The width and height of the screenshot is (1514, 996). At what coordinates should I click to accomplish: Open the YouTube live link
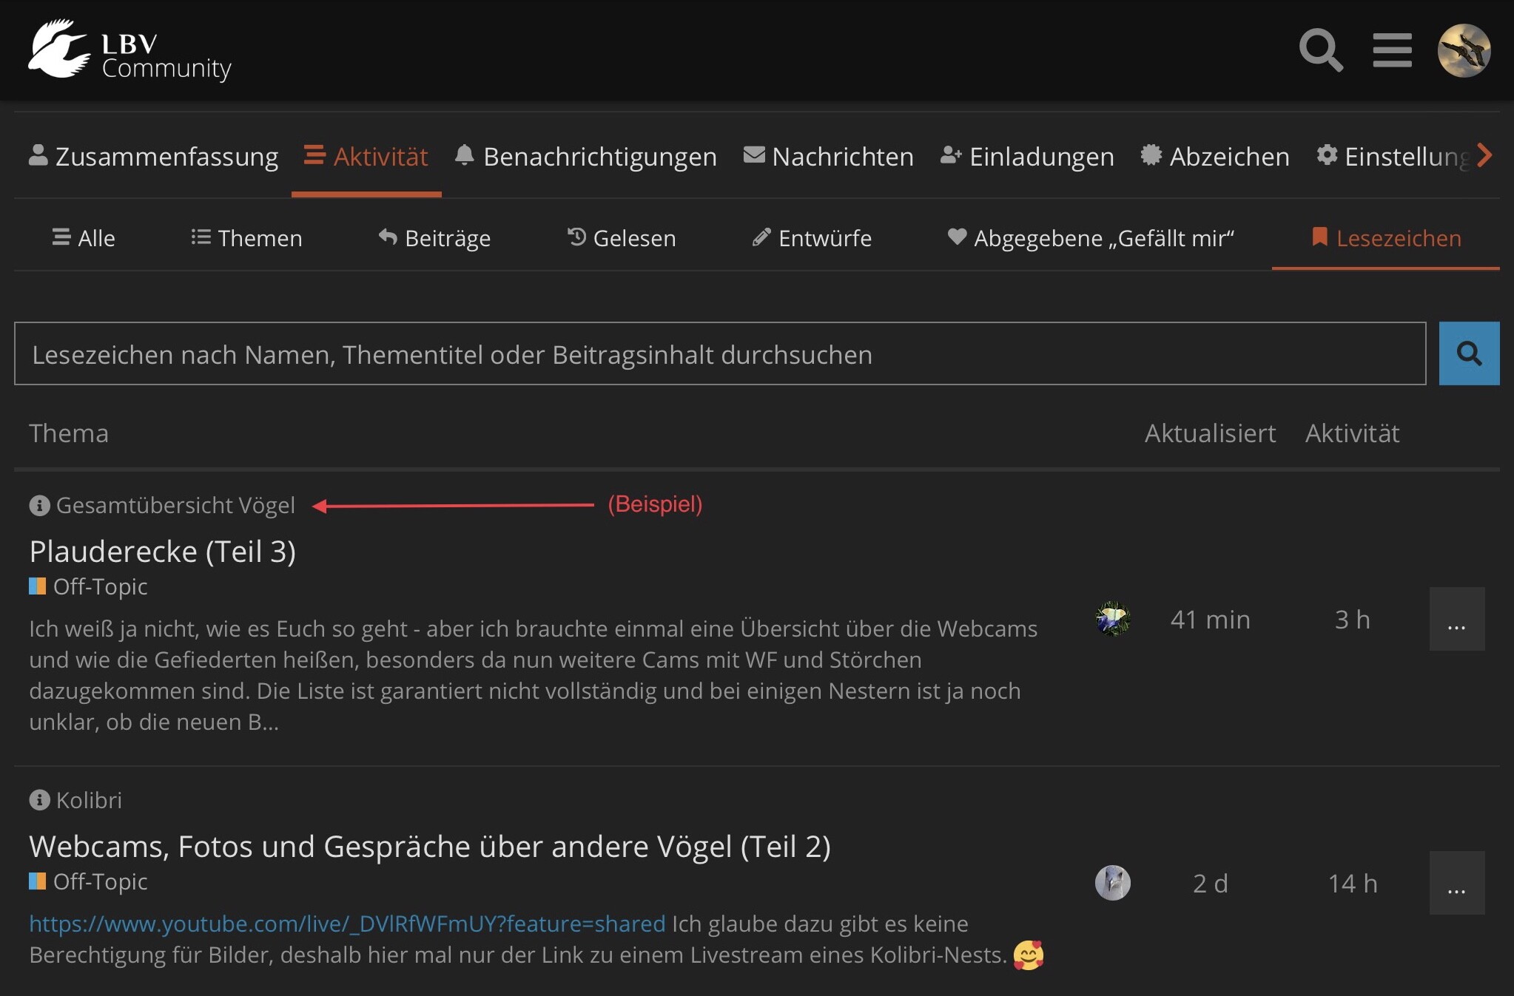click(x=347, y=924)
